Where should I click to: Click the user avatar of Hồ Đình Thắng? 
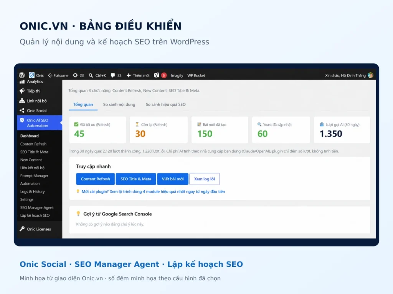(x=370, y=75)
